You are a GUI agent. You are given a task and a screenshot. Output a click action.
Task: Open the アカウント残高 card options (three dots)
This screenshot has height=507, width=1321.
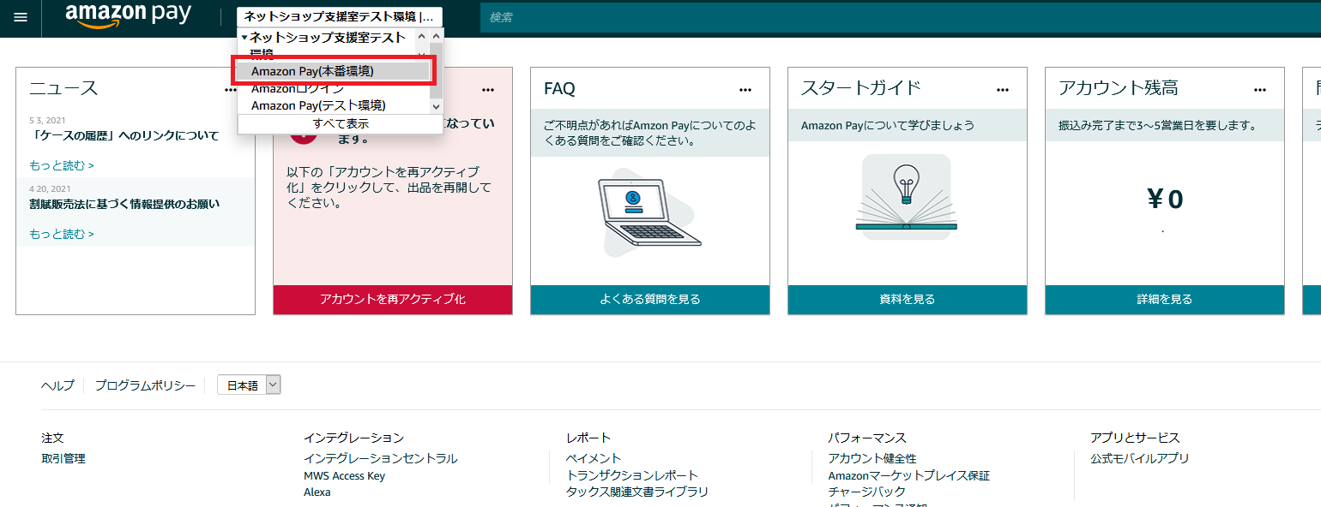[1260, 89]
